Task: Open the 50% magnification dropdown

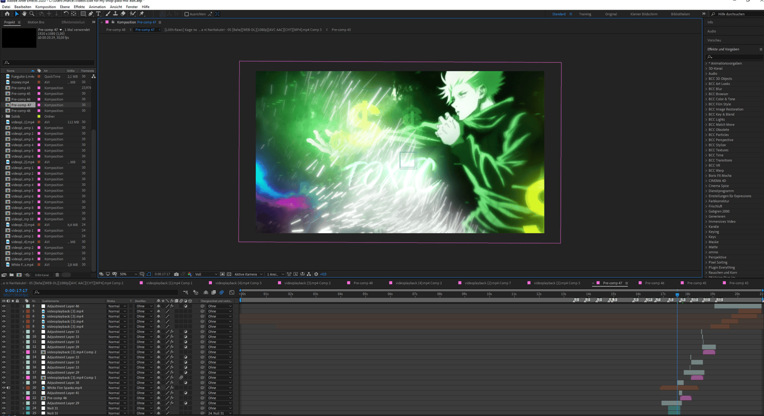Action: (x=128, y=274)
